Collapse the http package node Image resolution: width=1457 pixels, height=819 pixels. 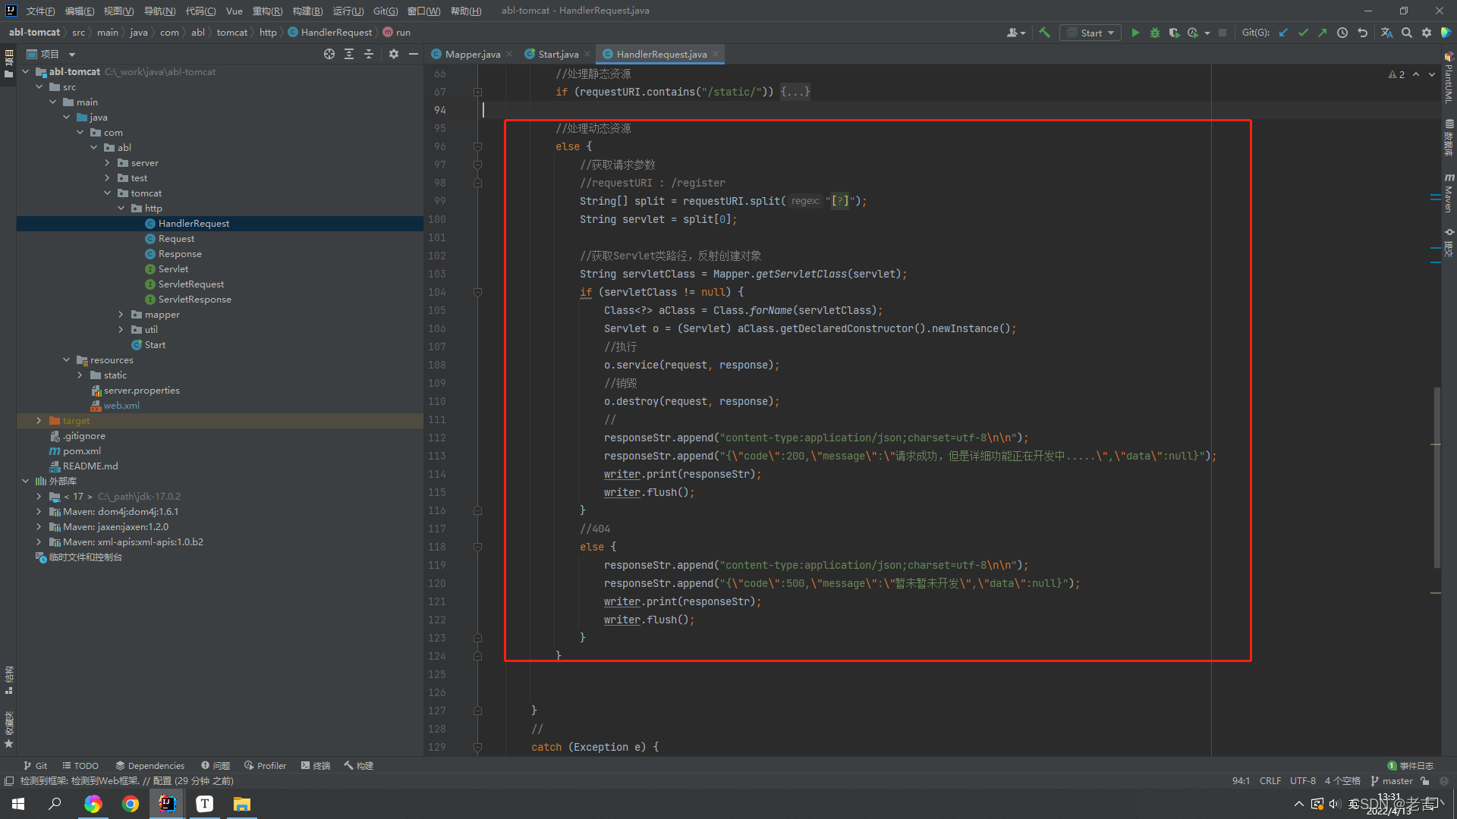click(x=121, y=208)
